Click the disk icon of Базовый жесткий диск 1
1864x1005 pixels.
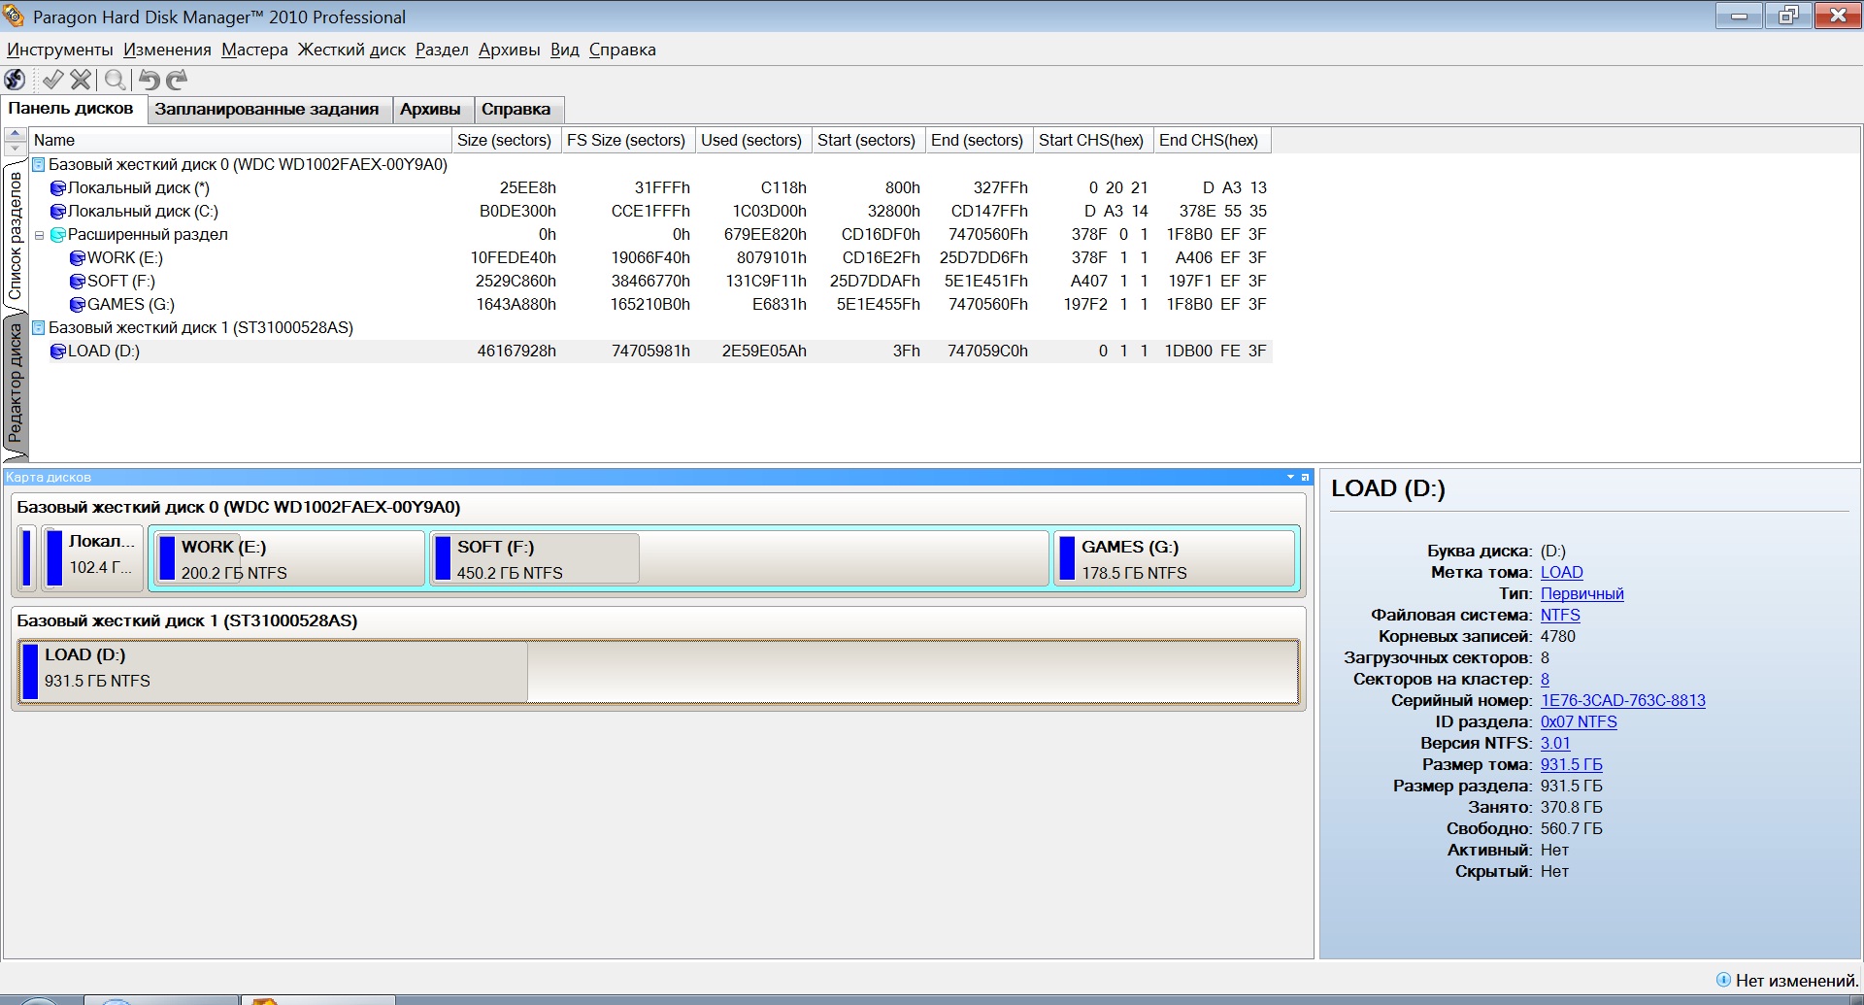click(39, 328)
